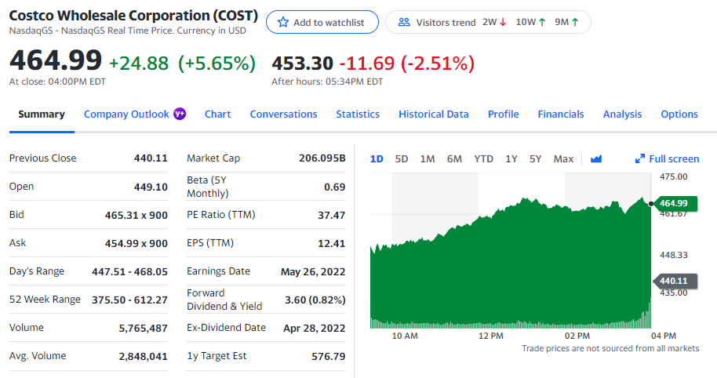Viewport: 717px width, 378px height.
Task: Click the Costco Wholesale Corporation (COST) title
Action: pyautogui.click(x=133, y=16)
